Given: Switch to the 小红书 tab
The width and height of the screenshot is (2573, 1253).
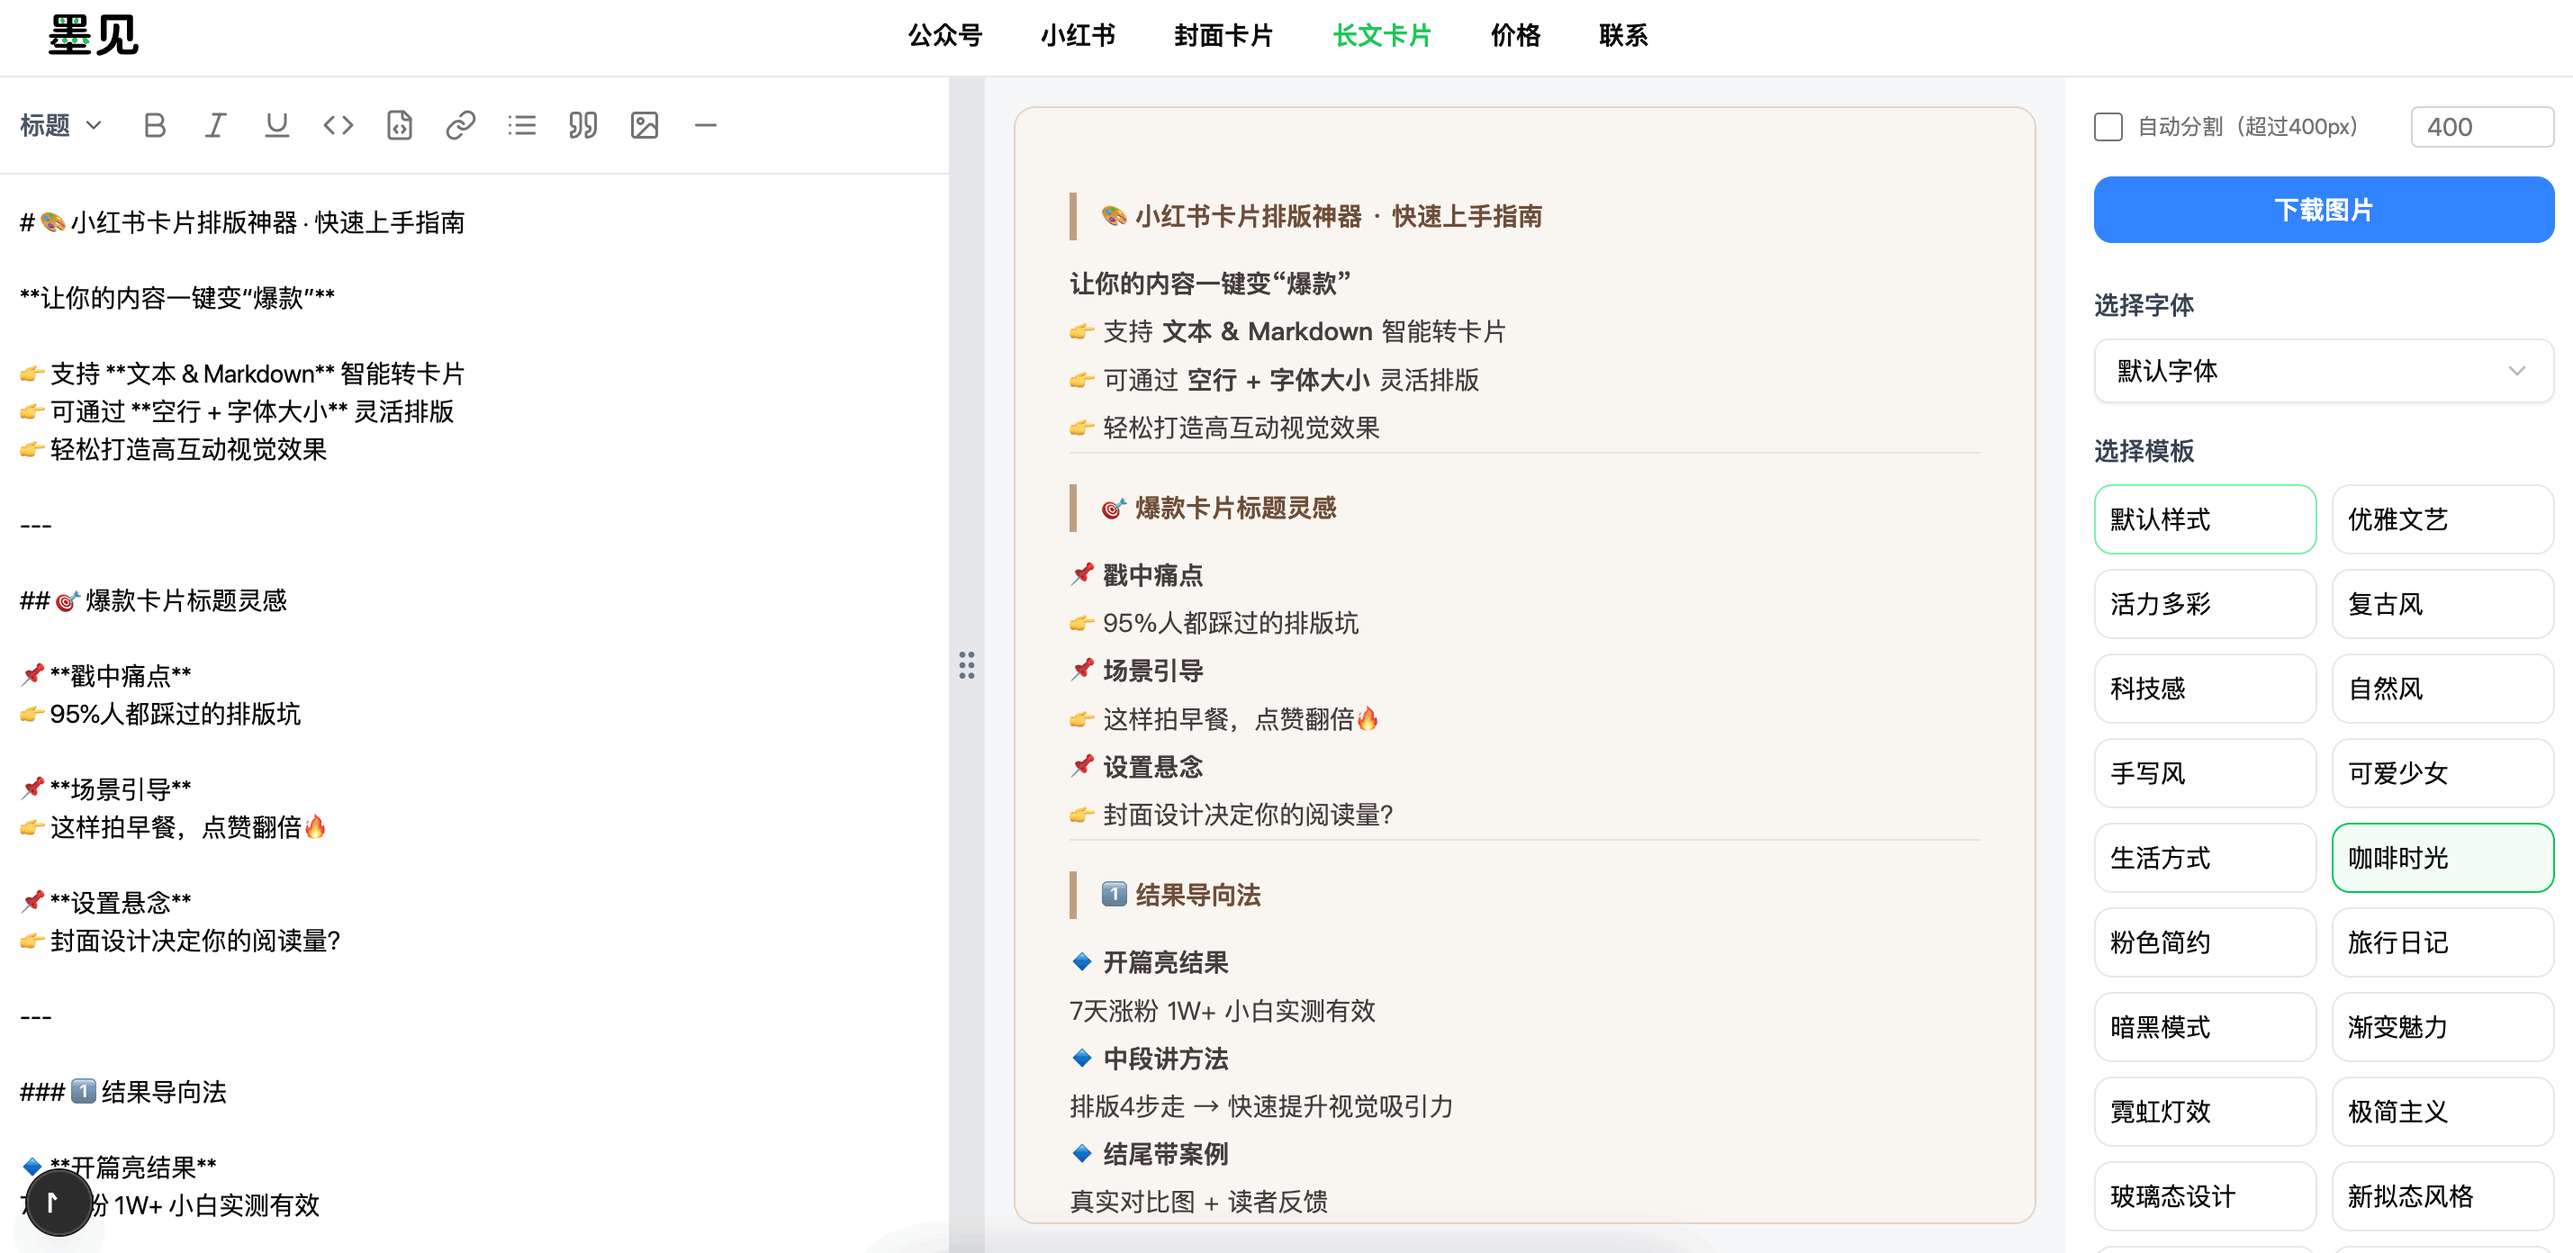Looking at the screenshot, I should [1077, 36].
